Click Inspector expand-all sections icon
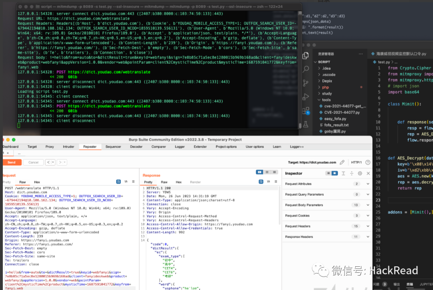Screen dimensions: 433x290 click(x=343, y=173)
